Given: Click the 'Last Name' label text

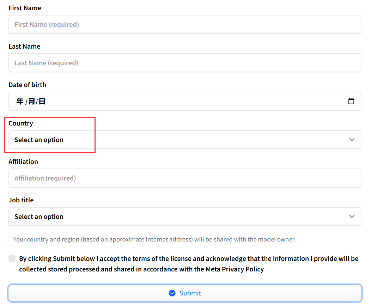Looking at the screenshot, I should point(24,46).
